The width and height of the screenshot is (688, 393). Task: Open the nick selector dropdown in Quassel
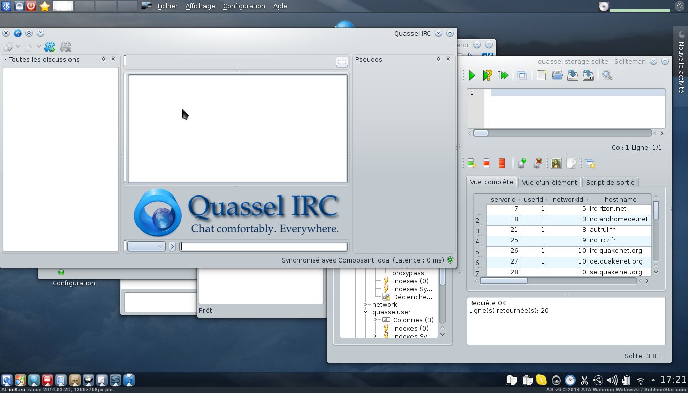pos(147,246)
